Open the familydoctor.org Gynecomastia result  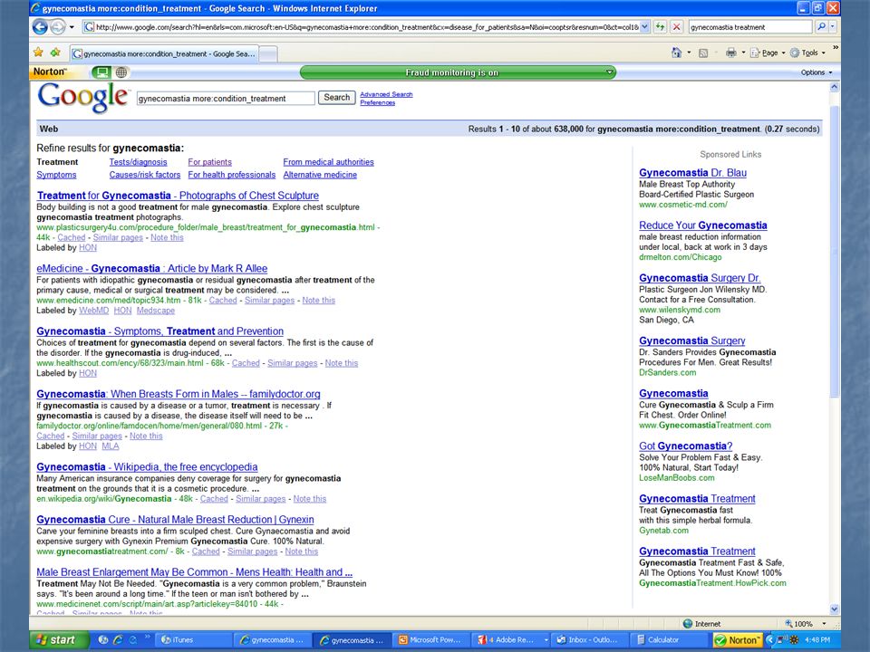point(179,394)
